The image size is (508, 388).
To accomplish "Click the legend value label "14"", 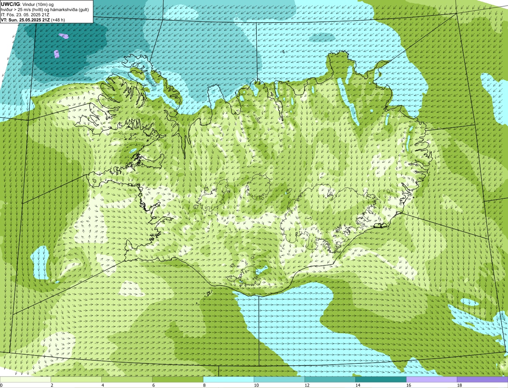I will point(358,385).
